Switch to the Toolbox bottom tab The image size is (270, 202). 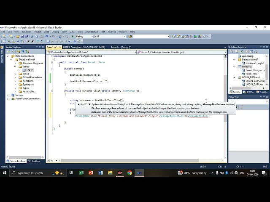pyautogui.click(x=34, y=161)
